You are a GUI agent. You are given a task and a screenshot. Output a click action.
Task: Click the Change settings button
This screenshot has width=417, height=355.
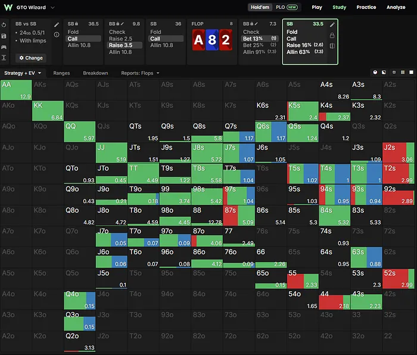pos(31,58)
